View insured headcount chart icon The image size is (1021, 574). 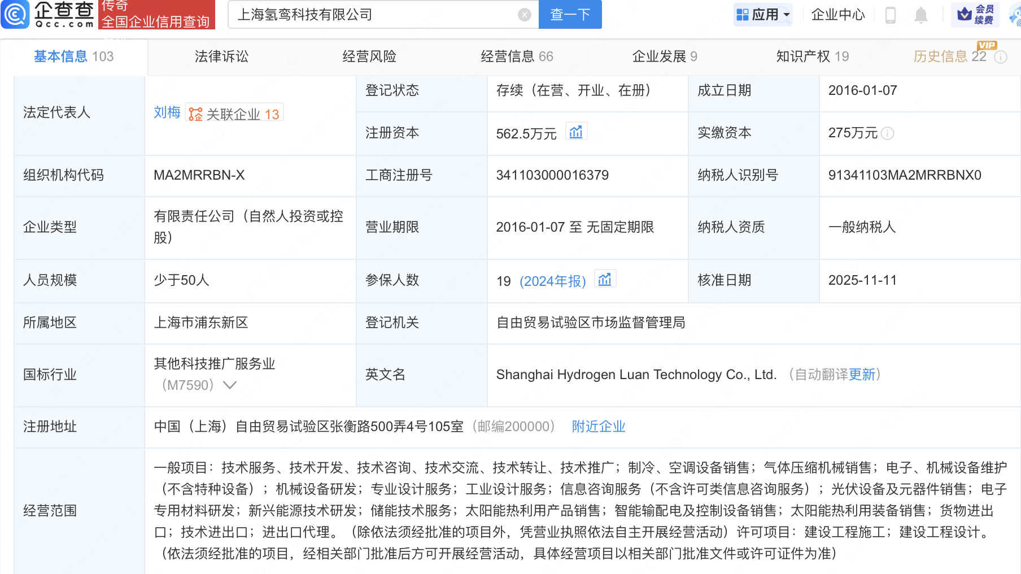[605, 280]
